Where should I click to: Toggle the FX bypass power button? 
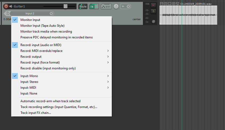(x=96, y=6)
